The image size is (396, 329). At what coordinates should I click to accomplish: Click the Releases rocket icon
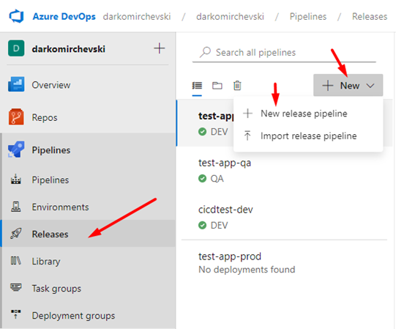16,234
